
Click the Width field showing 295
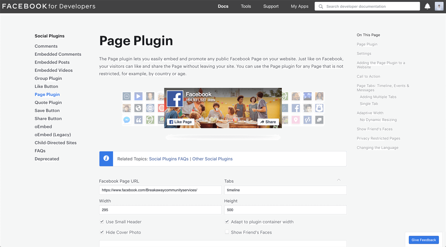tap(160, 210)
